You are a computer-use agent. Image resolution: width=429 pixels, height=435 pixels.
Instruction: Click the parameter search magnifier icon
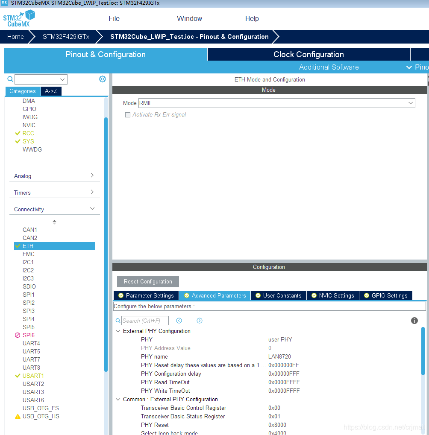pos(118,321)
